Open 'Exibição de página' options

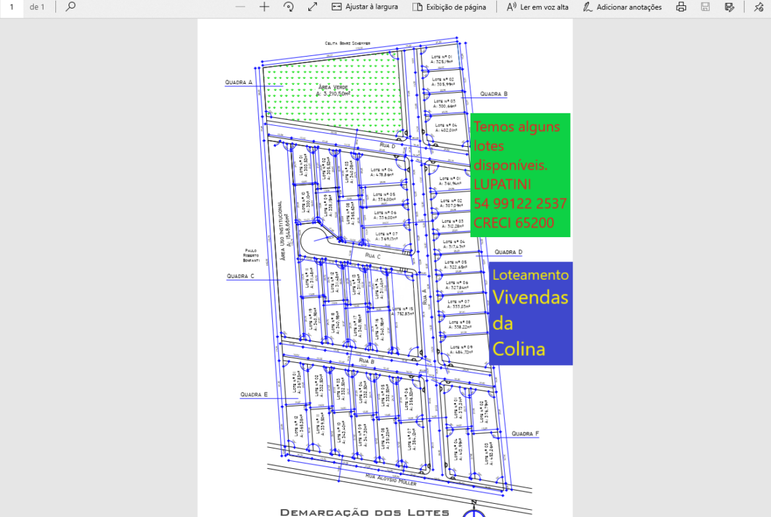[449, 7]
